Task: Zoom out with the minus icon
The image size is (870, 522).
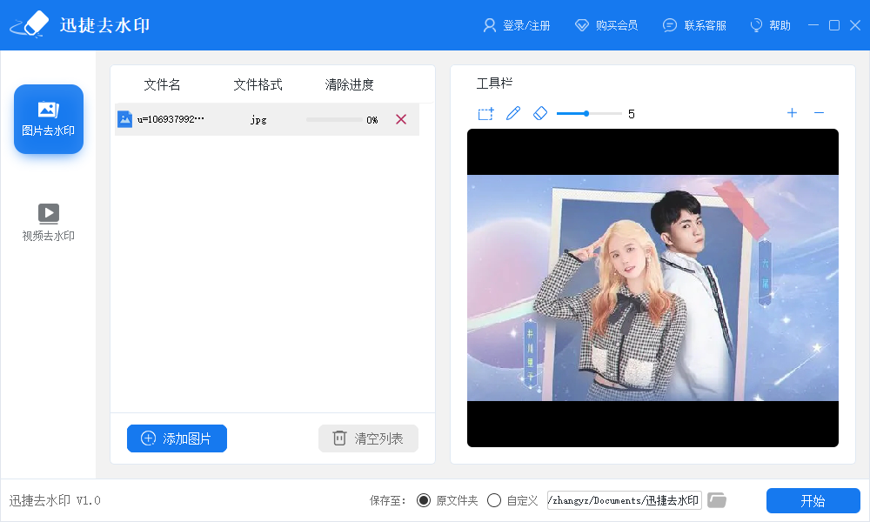Action: point(819,113)
